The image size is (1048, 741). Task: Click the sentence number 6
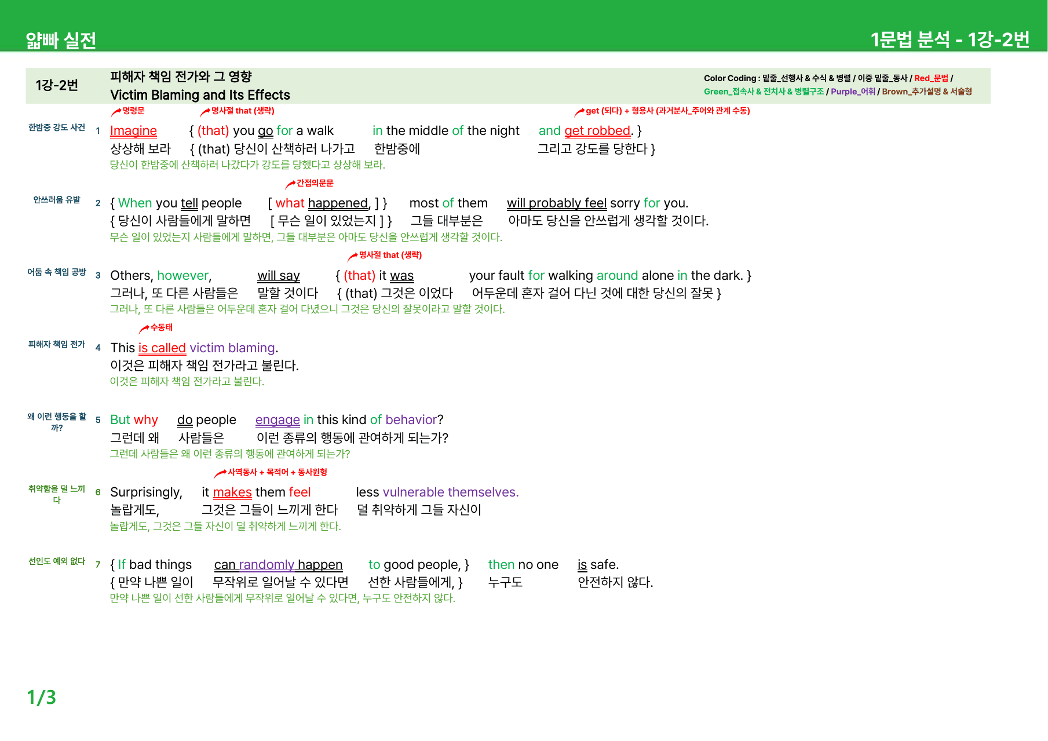click(x=98, y=492)
